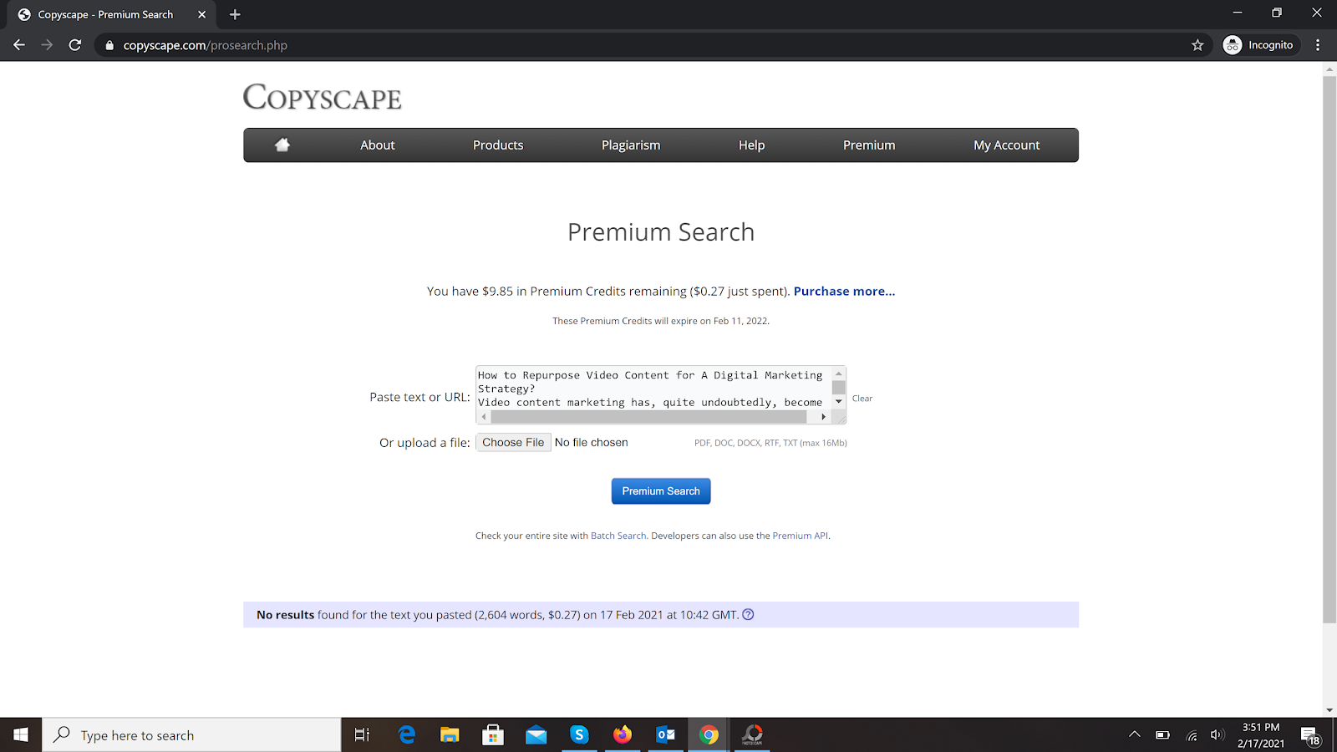1337x752 pixels.
Task: Clear the pasted text
Action: (862, 399)
